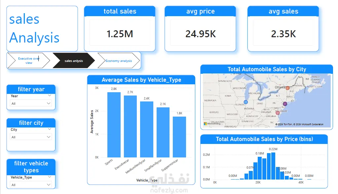Collapse the City slicer header chevron
This screenshot has height=194, width=338.
tap(50, 129)
